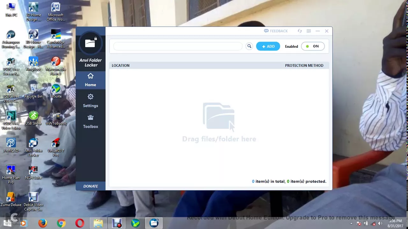Screen dimensions: 408x229
Task: Select the Cambridge Advanced desktop icon
Action: [x=56, y=39]
